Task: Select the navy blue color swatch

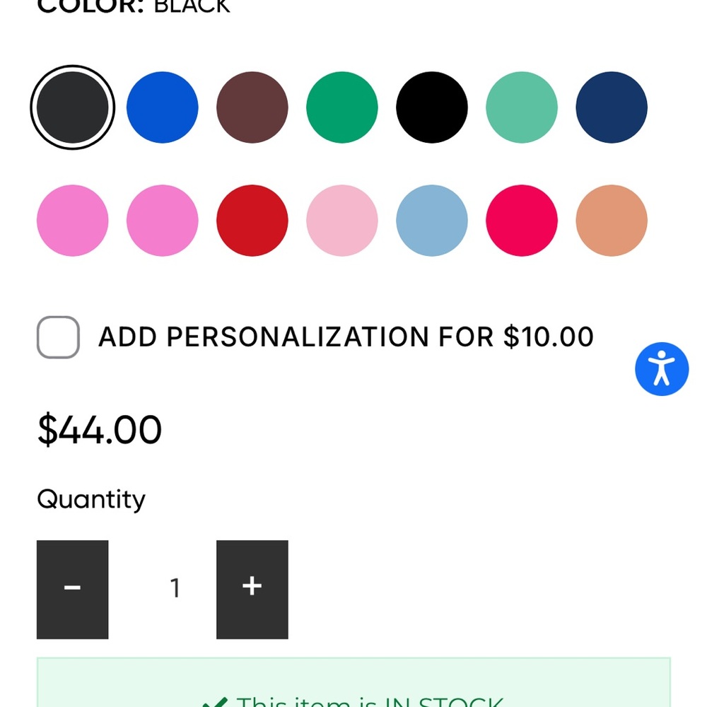Action: [x=612, y=107]
